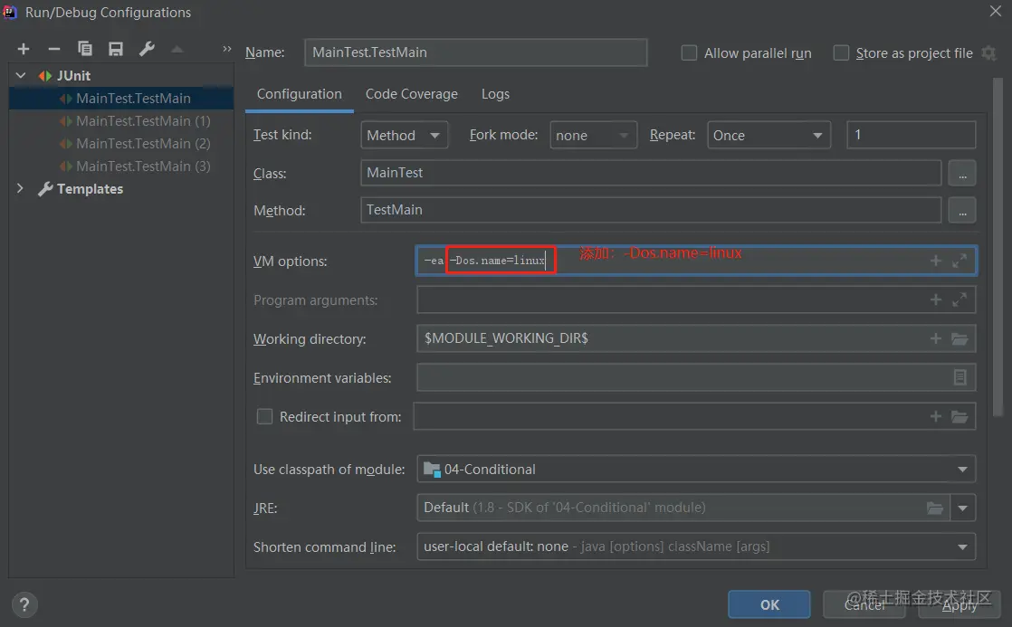Screen dimensions: 1012x627
Task: Click the Name input field
Action: tap(475, 52)
